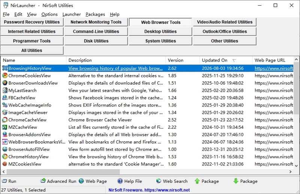The height and width of the screenshot is (194, 300).
Task: Click the MZCacheView icon
Action: coord(5,127)
